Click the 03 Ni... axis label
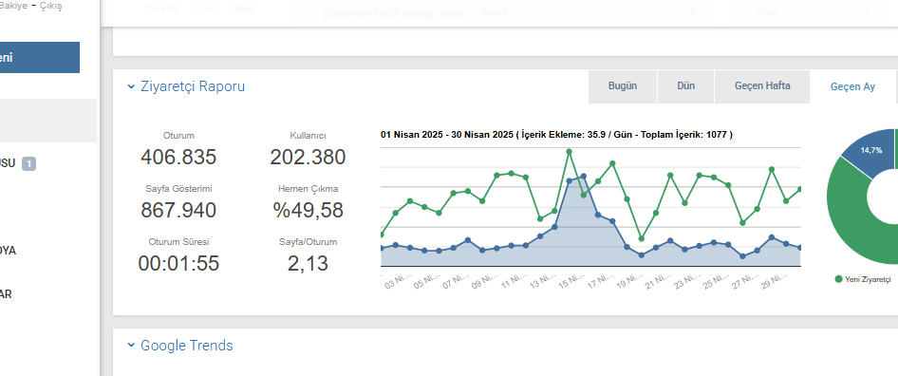This screenshot has width=898, height=376. (397, 281)
